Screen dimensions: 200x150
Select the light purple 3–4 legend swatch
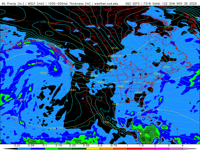click(176, 149)
